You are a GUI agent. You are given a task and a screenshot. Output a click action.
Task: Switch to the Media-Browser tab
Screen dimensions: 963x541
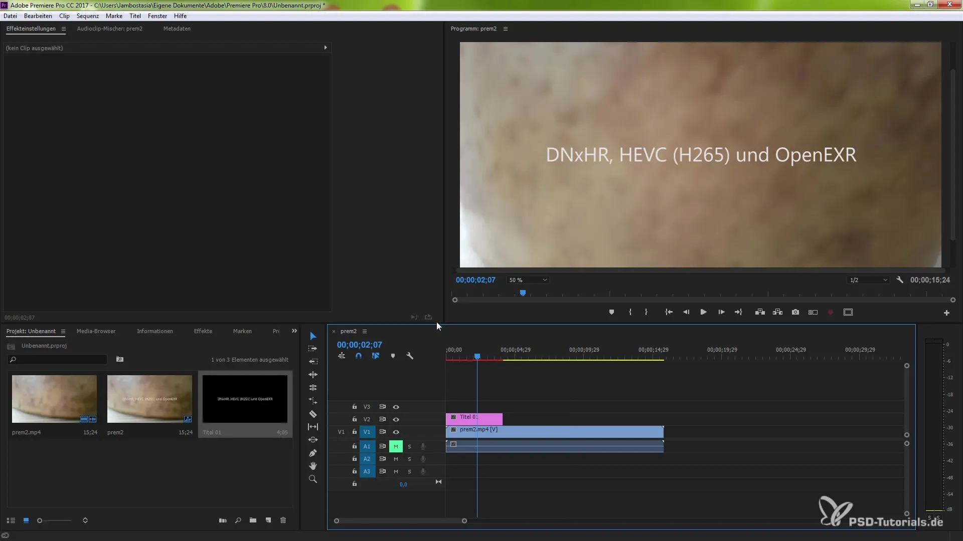tap(96, 332)
